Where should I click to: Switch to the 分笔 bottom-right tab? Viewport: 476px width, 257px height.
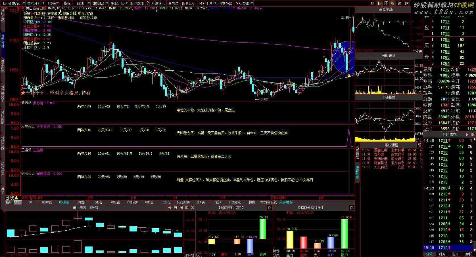[x=429, y=254]
